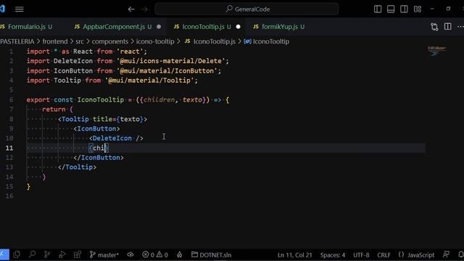Open the customize layout icon
This screenshot has width=464, height=261.
(418, 9)
